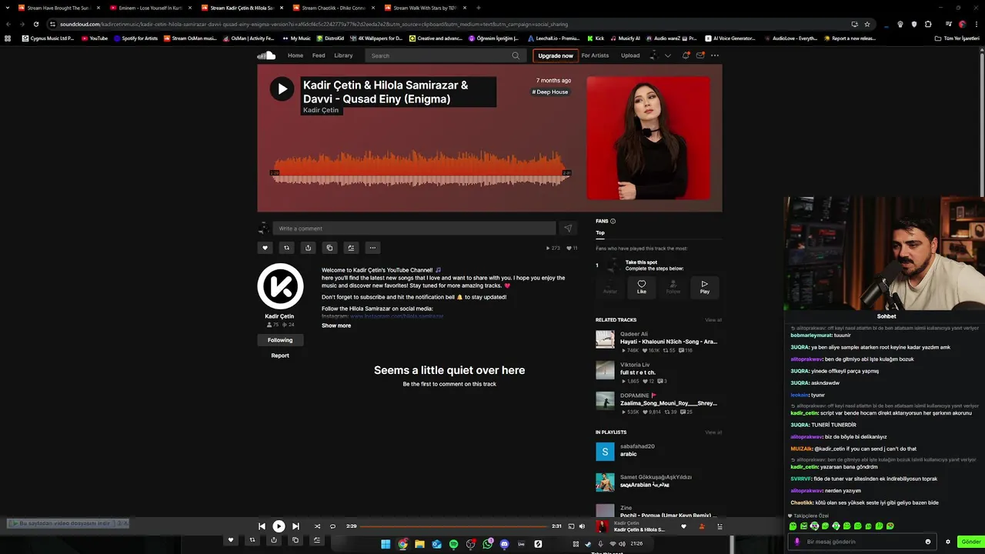Open the For Artists link

[x=595, y=55]
